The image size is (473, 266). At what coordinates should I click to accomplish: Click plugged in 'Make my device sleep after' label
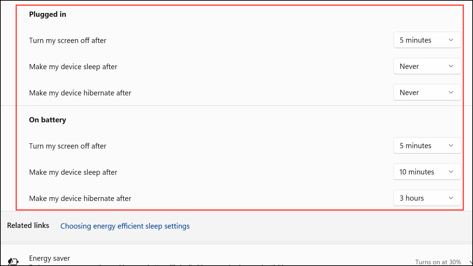coord(73,67)
